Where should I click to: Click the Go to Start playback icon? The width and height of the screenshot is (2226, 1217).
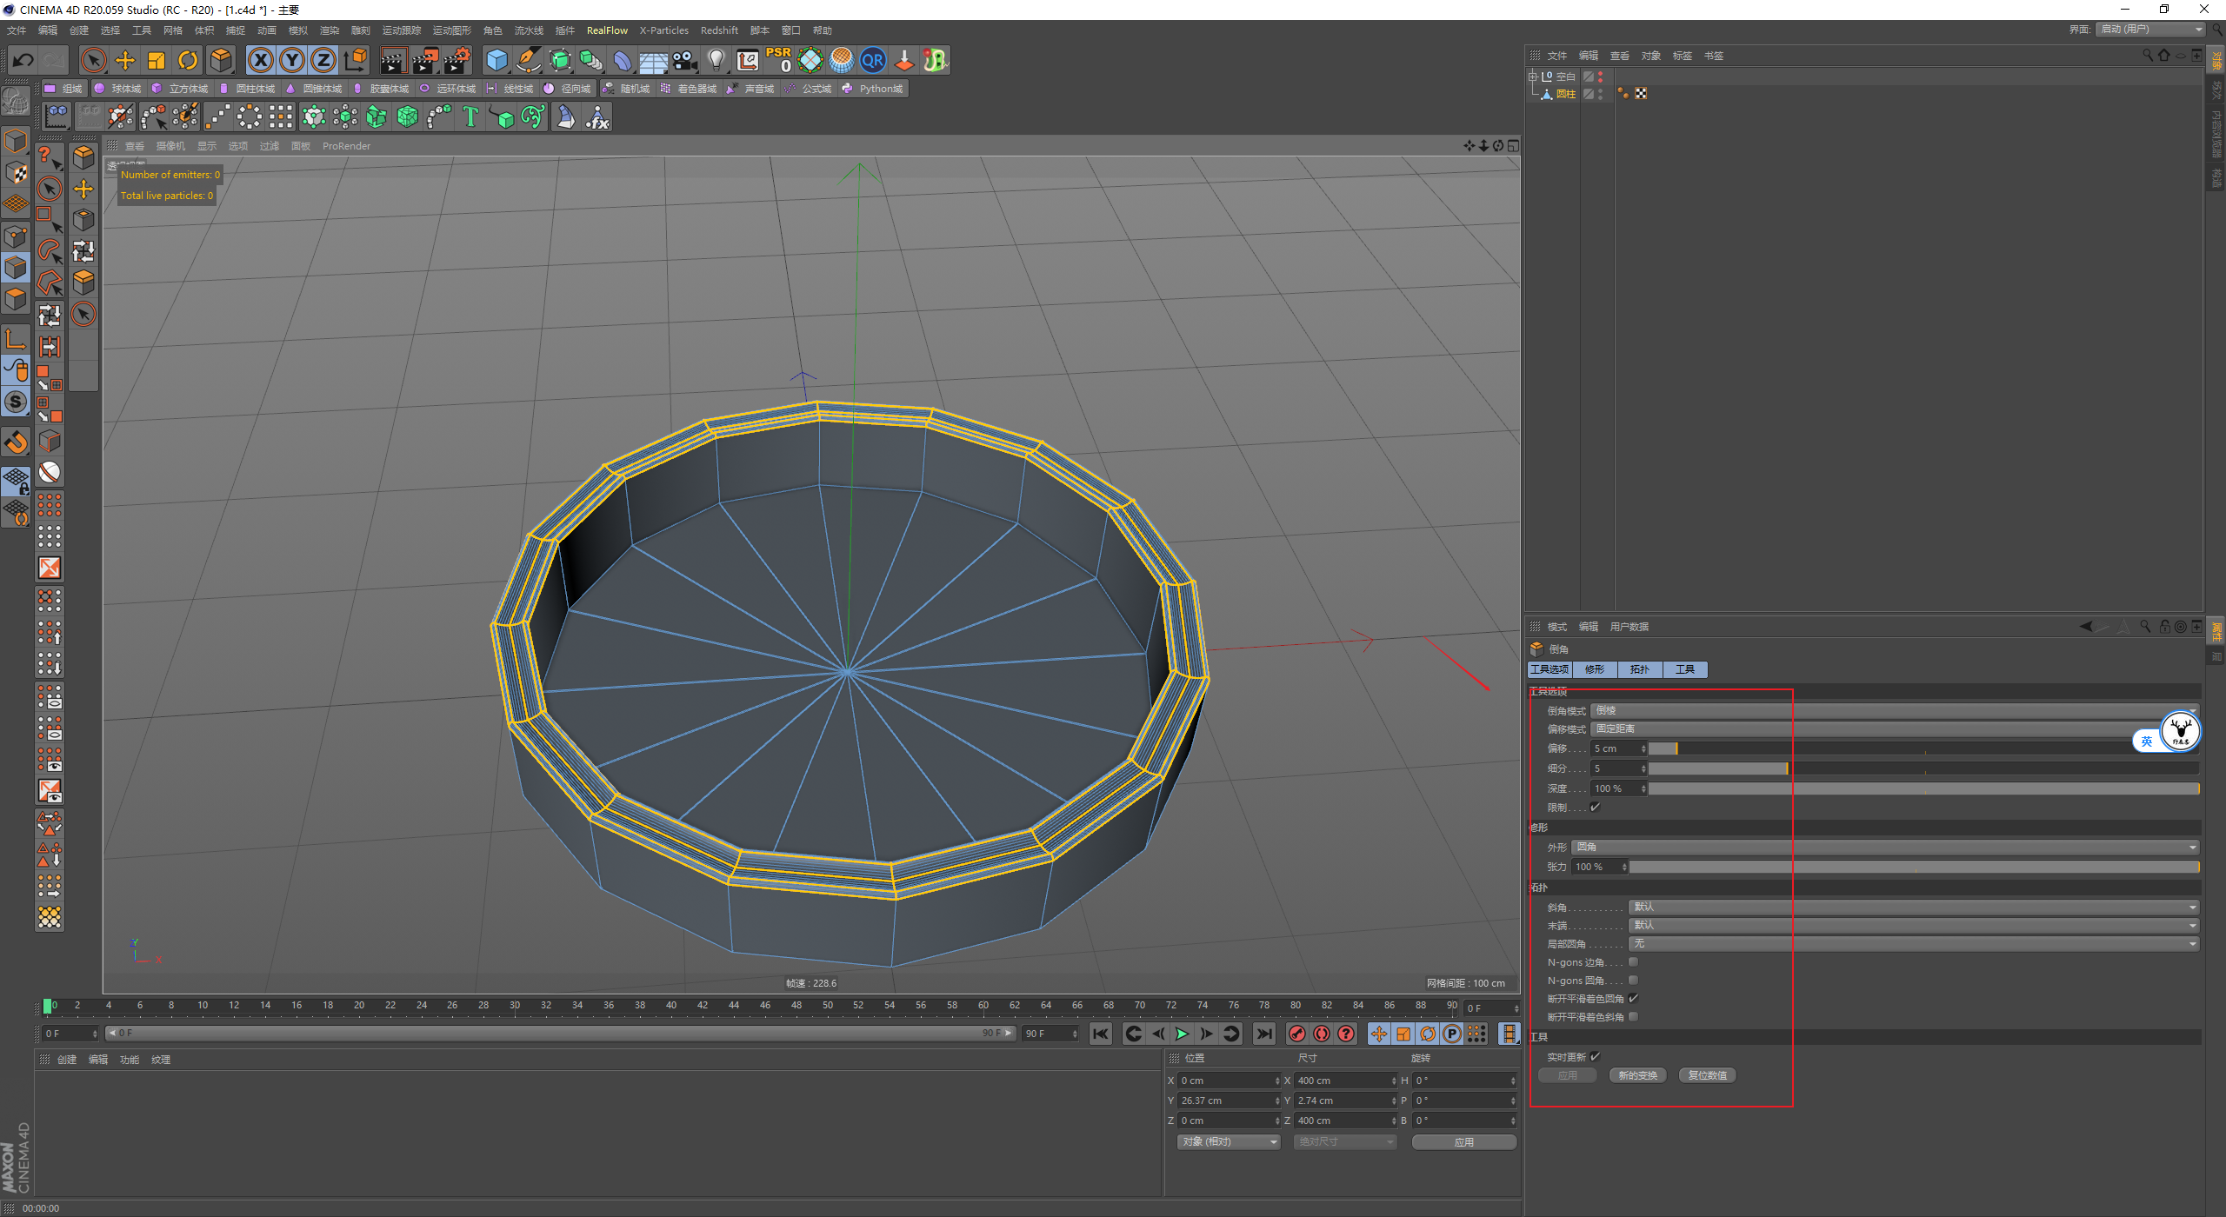(1101, 1034)
